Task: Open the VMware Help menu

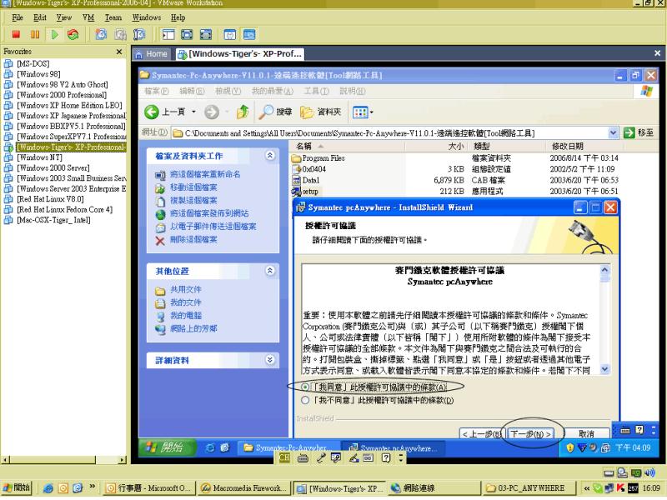Action: (x=178, y=17)
